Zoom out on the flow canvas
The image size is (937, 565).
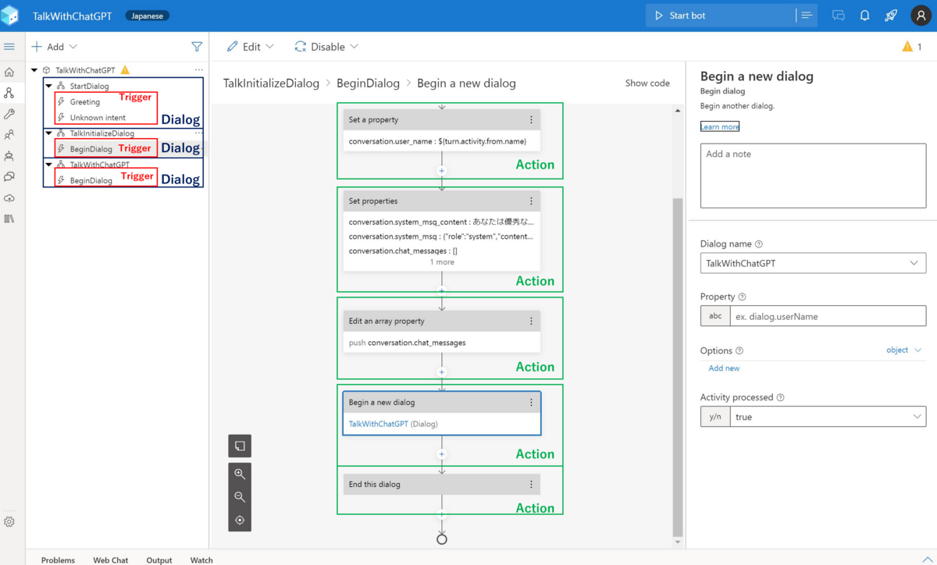coord(240,497)
